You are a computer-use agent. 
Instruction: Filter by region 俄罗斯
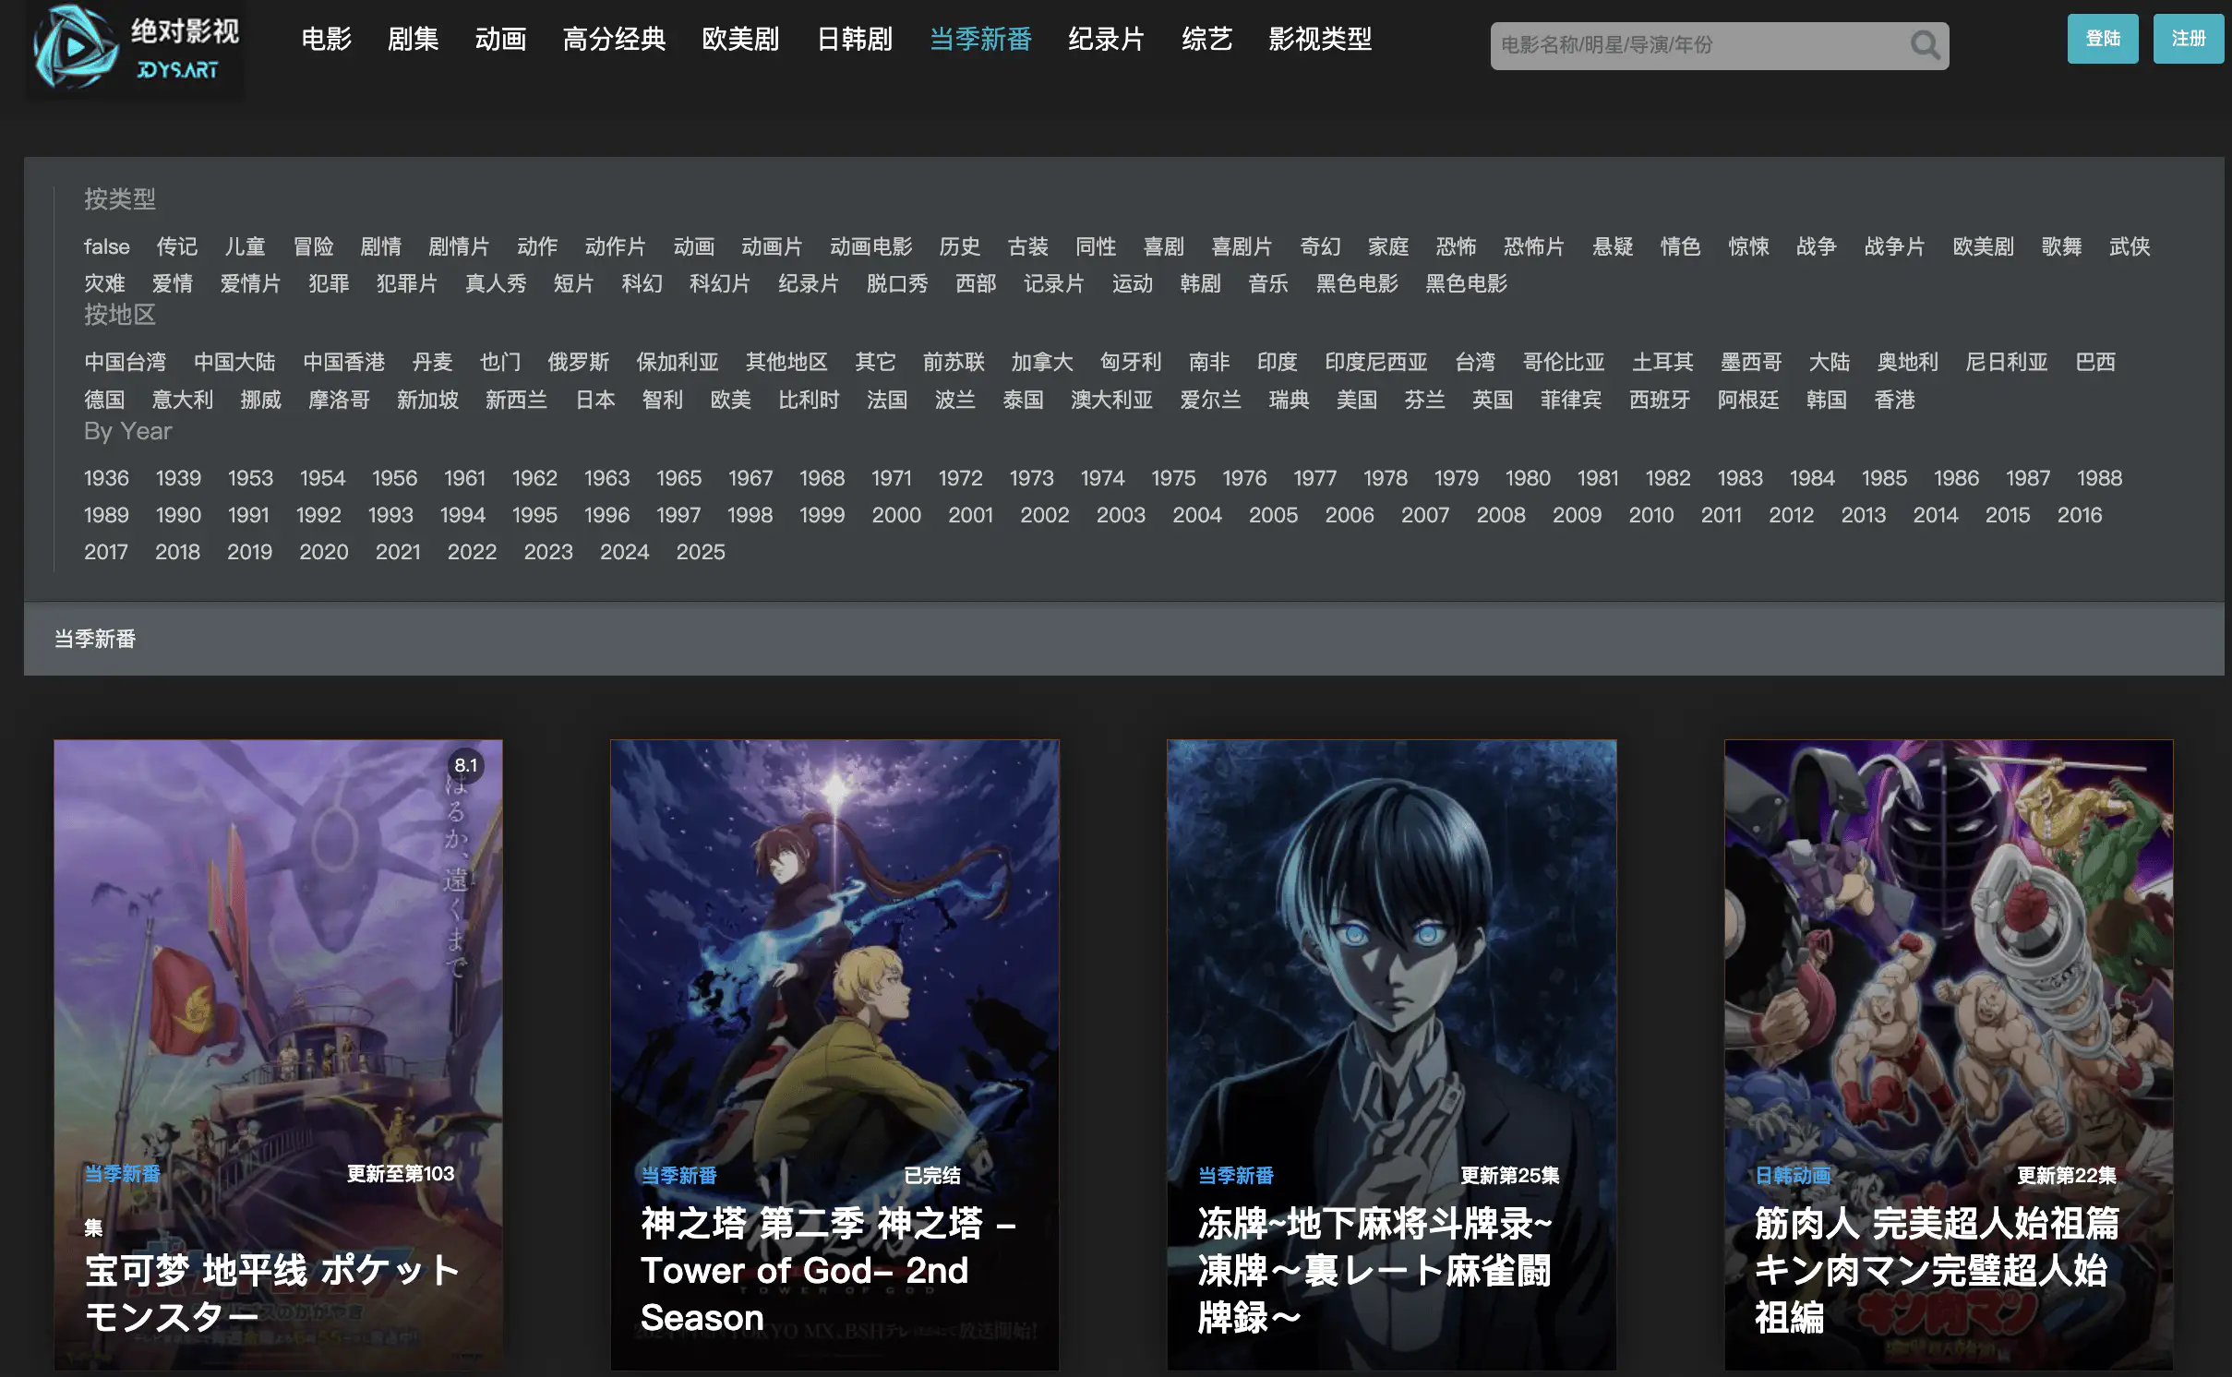578,362
